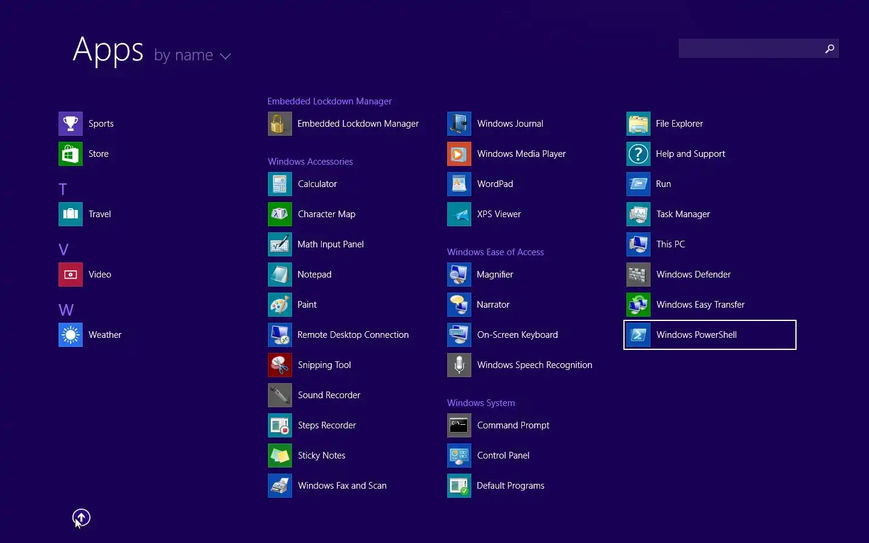Launch the Windows Journal icon

tap(459, 124)
